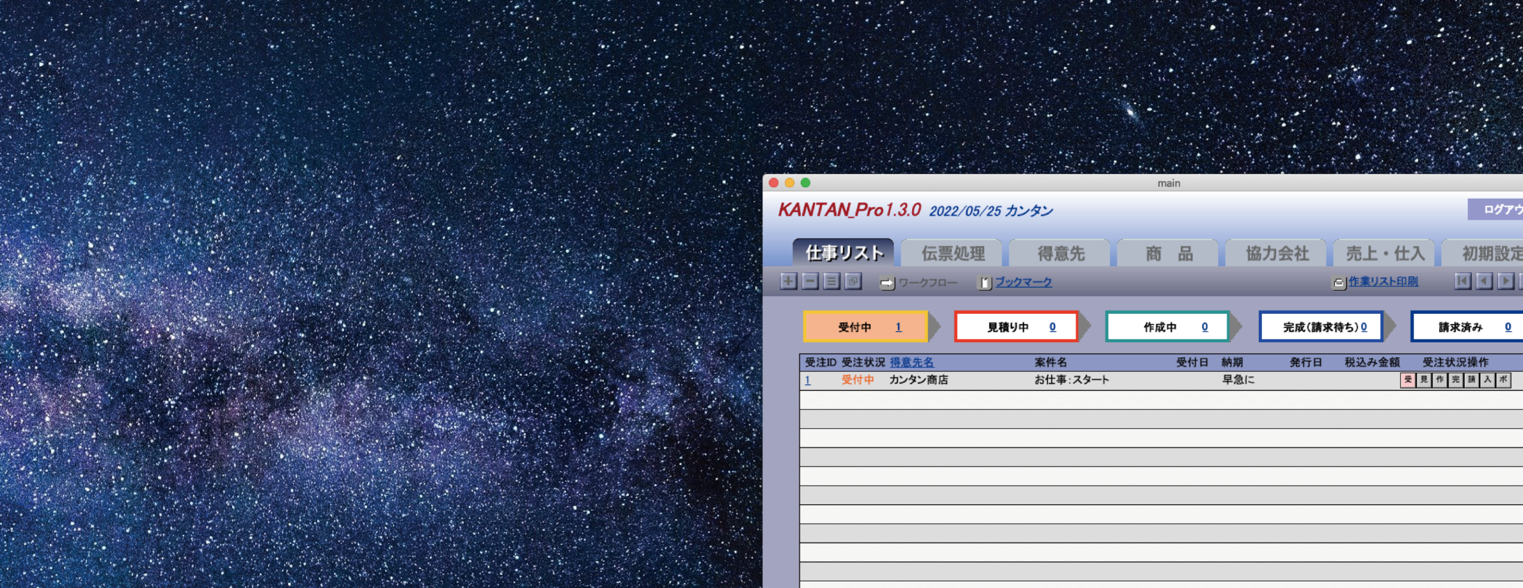Click the bookmark icon beside ブックマーク

pyautogui.click(x=985, y=283)
